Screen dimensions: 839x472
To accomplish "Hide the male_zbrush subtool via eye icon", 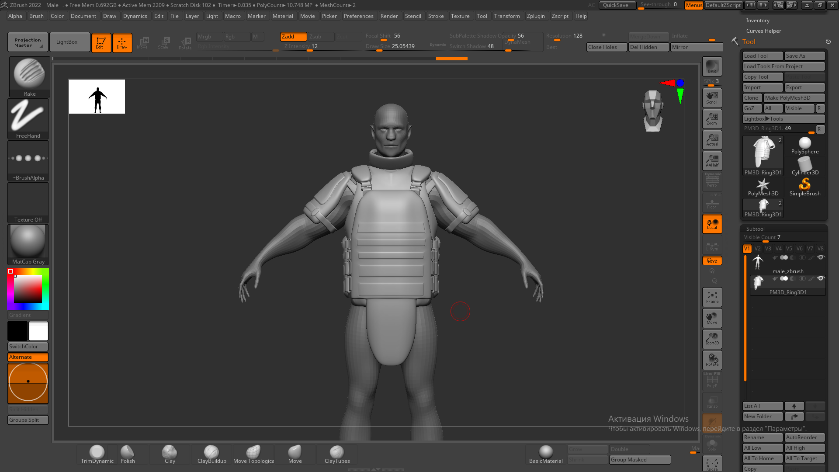I will tap(821, 257).
